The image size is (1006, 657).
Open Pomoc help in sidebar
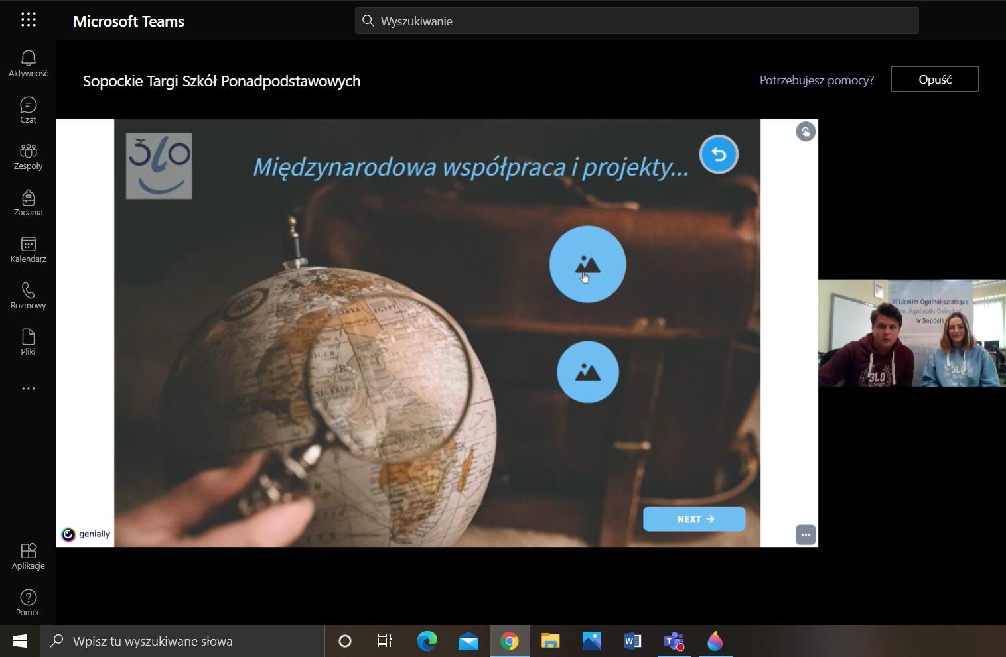click(x=28, y=603)
